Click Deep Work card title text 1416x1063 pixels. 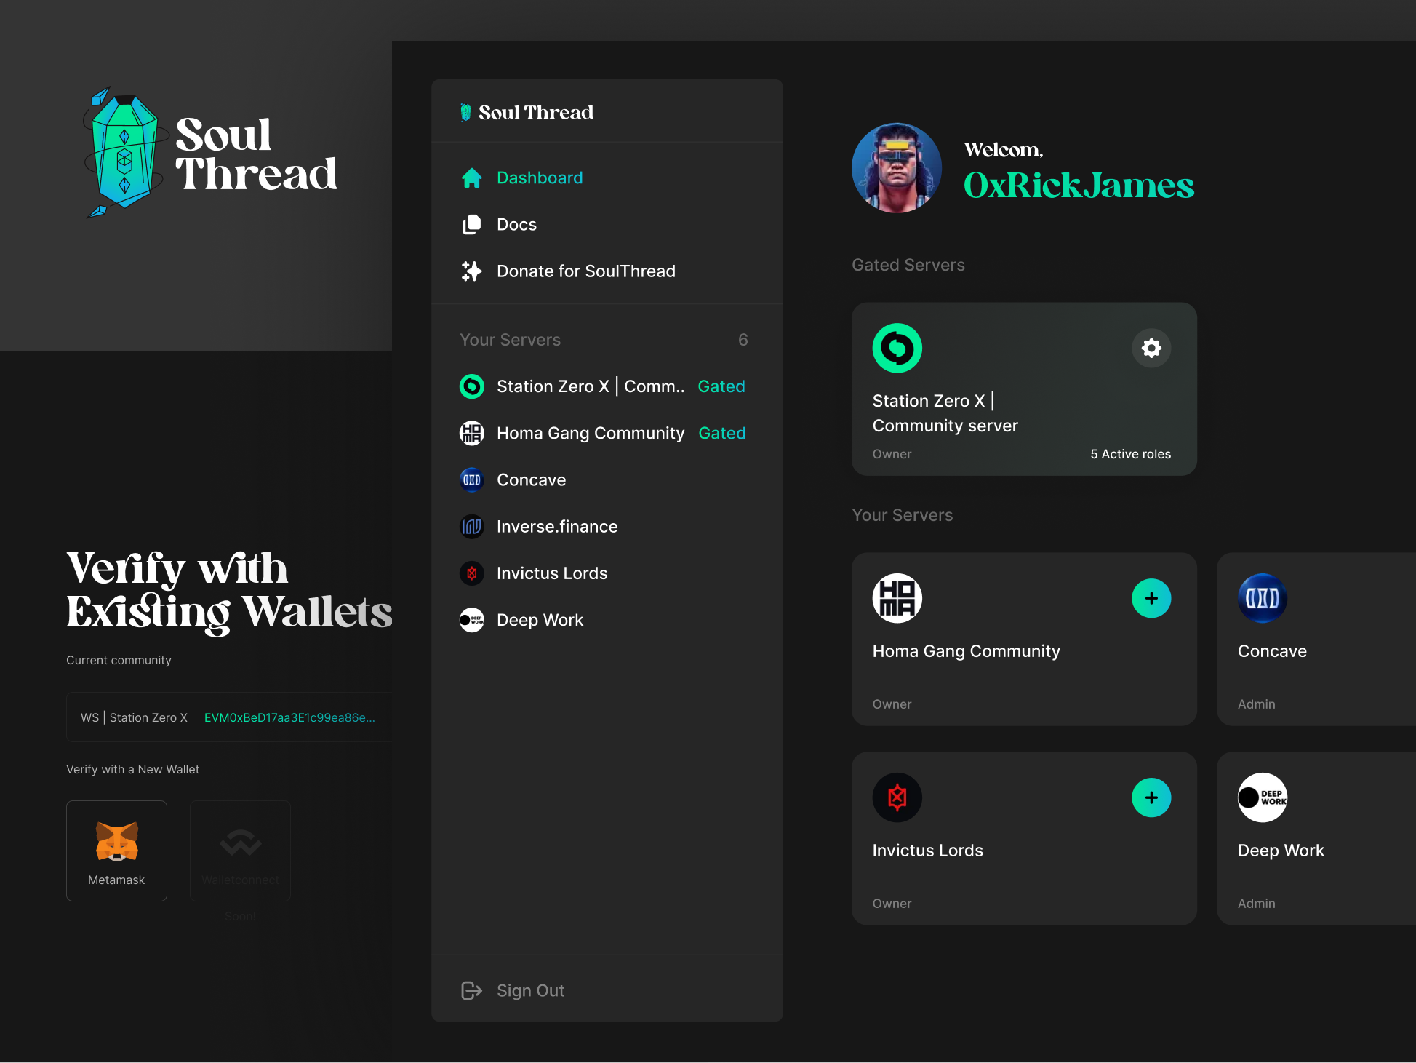[1281, 850]
